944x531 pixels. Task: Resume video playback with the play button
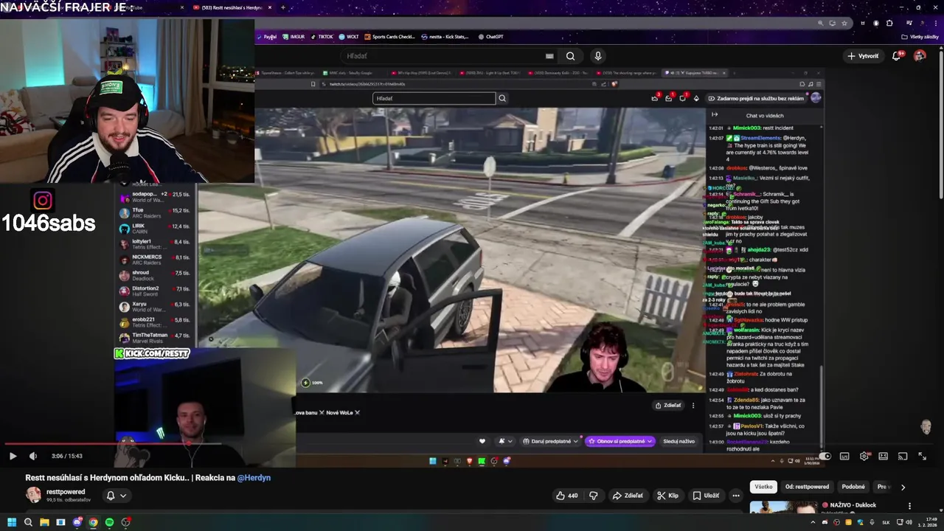13,456
